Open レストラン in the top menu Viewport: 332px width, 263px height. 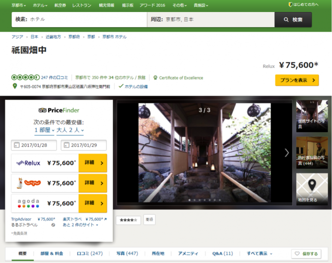pyautogui.click(x=82, y=5)
